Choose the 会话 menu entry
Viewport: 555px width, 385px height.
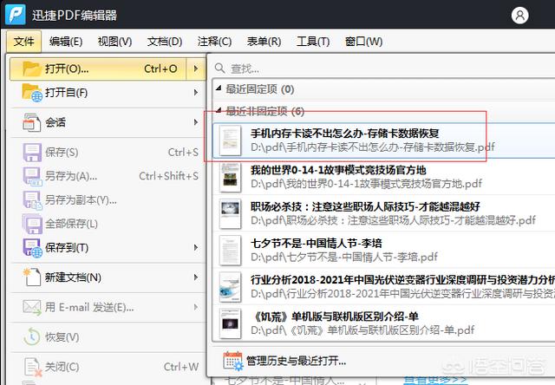tap(107, 122)
